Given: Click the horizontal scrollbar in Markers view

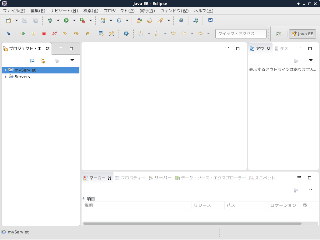Looking at the screenshot, I should tap(192, 223).
